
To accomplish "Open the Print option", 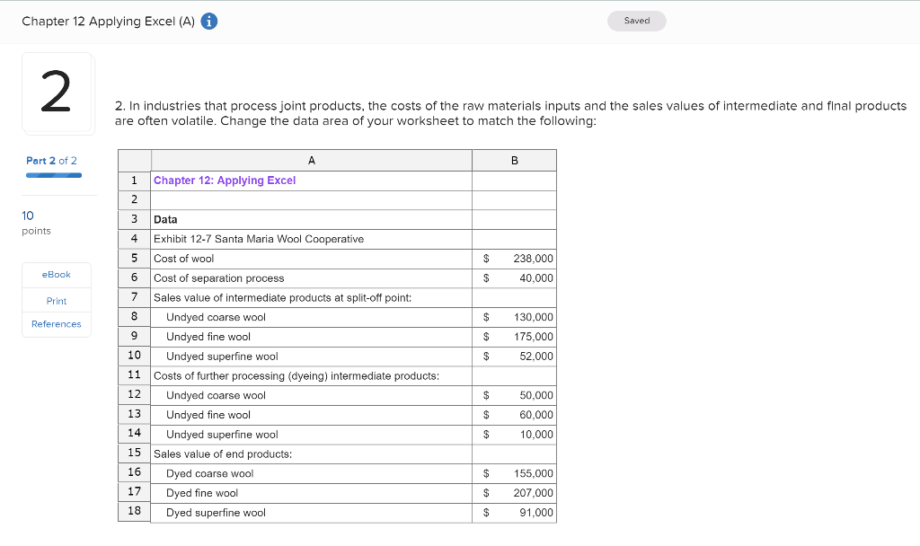I will (x=56, y=300).
